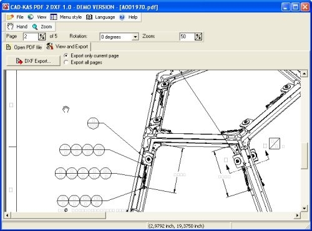Screen dimensions: 312x231
Task: Click the vertical scrollbar thumb
Action: click(x=304, y=156)
